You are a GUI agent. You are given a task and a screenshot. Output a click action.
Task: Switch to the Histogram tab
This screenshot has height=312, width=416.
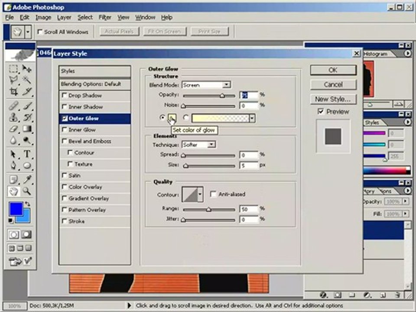click(376, 54)
